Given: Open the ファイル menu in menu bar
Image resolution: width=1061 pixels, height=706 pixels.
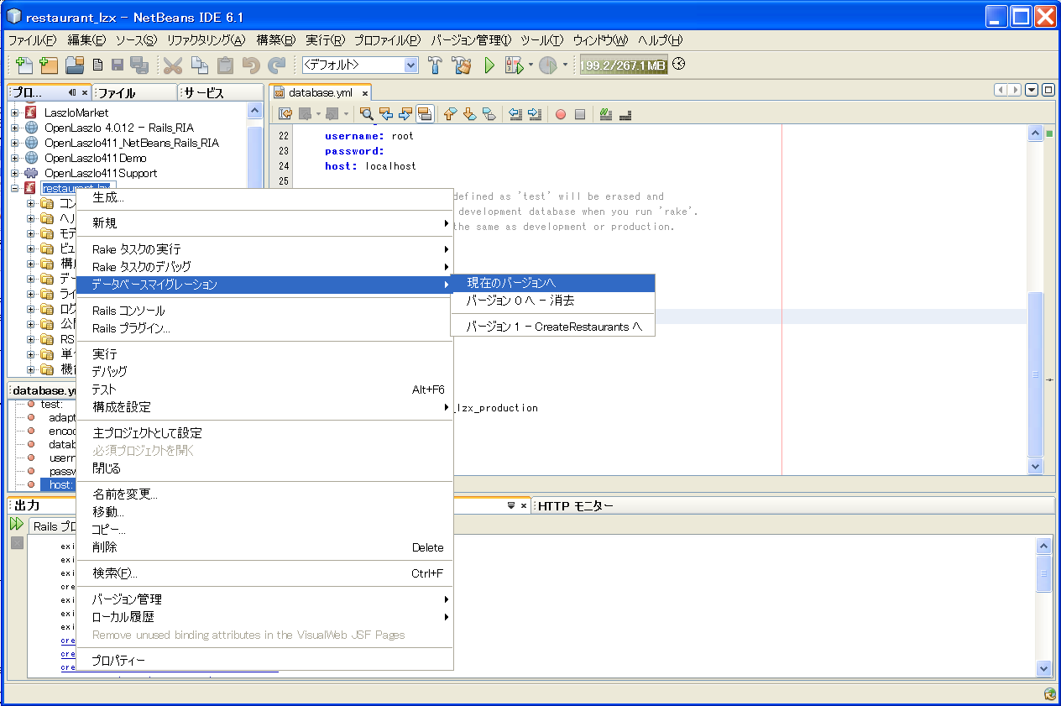Looking at the screenshot, I should pos(32,39).
